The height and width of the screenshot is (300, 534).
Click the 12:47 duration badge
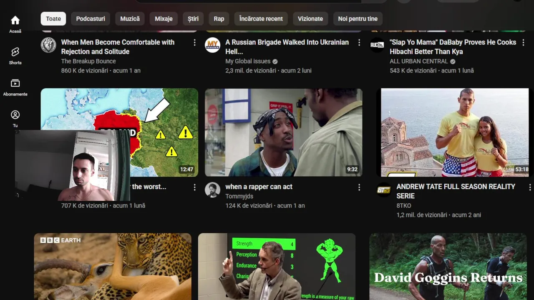click(x=186, y=170)
